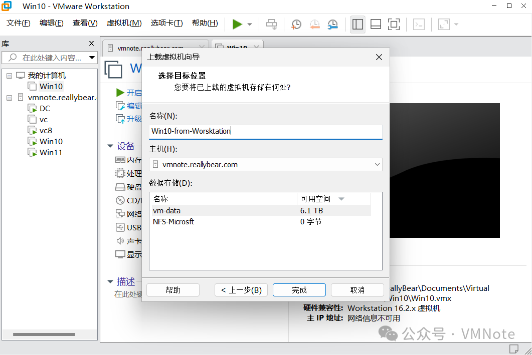Click the sound card device icon
This screenshot has width=532, height=355.
pos(120,241)
